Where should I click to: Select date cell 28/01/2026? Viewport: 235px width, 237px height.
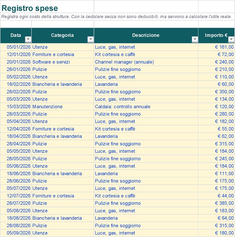(16, 70)
